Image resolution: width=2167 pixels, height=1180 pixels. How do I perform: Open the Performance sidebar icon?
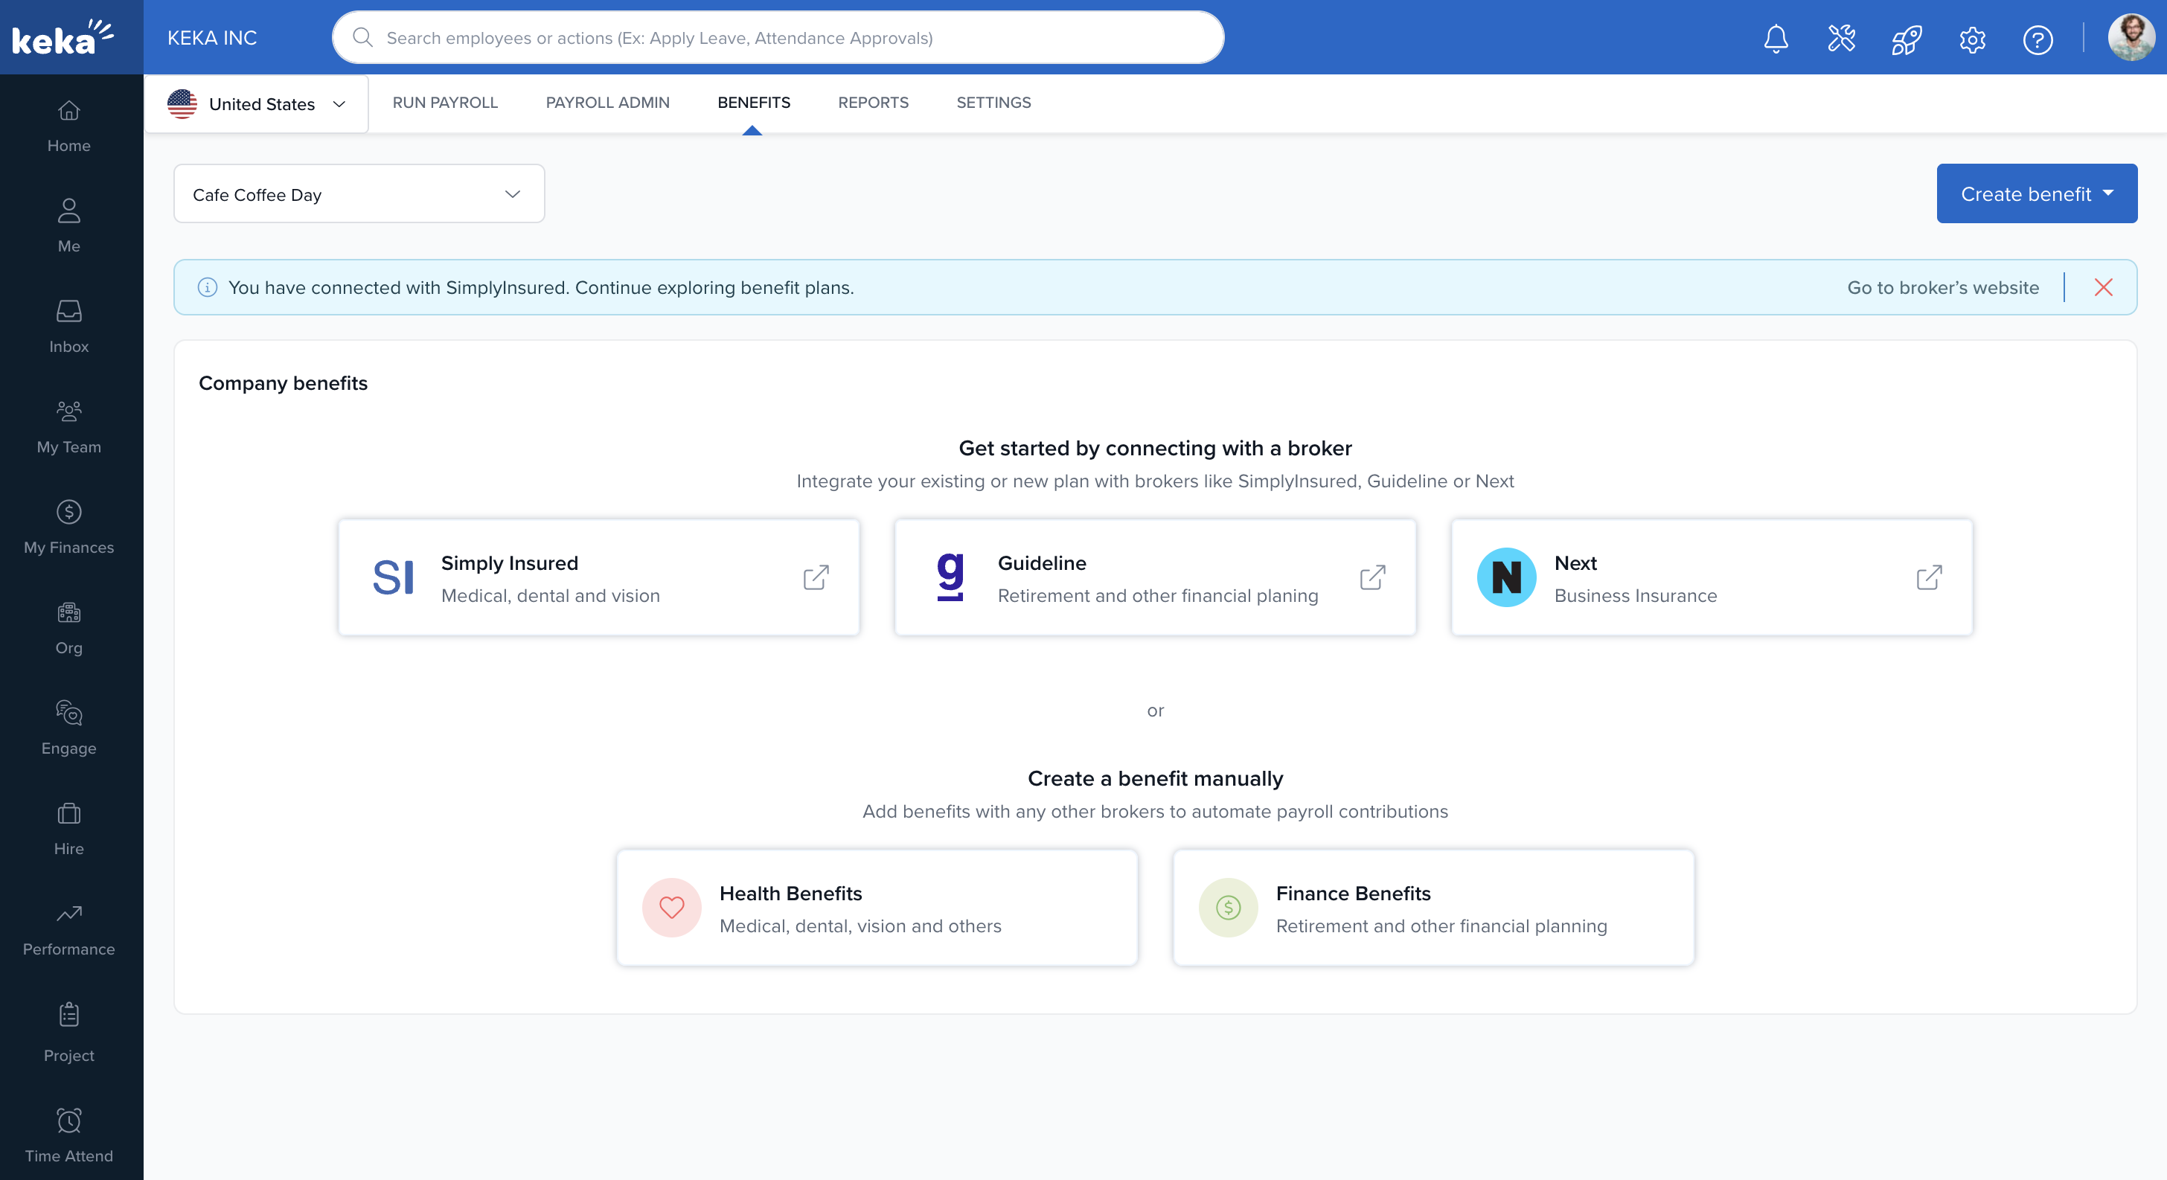point(69,929)
